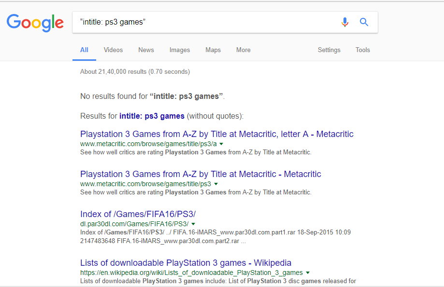444x287 pixels.
Task: Click the Google logo
Action: point(35,22)
